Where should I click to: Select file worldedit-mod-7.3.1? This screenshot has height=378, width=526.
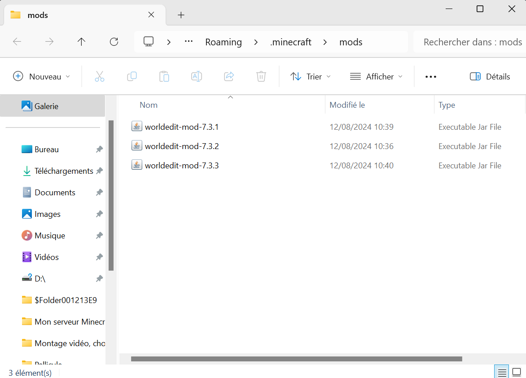coord(182,127)
